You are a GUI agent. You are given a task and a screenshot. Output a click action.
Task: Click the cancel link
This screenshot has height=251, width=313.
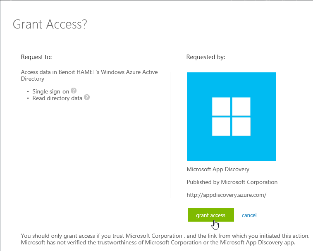pyautogui.click(x=249, y=215)
